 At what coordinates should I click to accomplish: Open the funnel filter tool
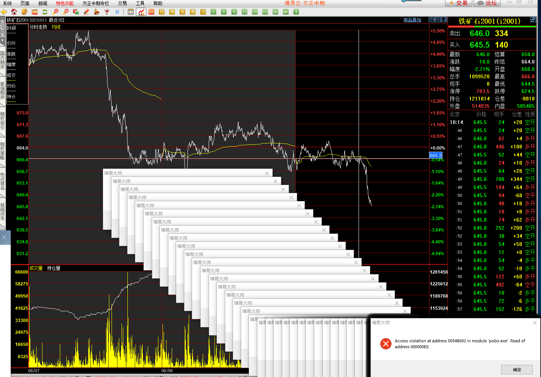click(107, 12)
